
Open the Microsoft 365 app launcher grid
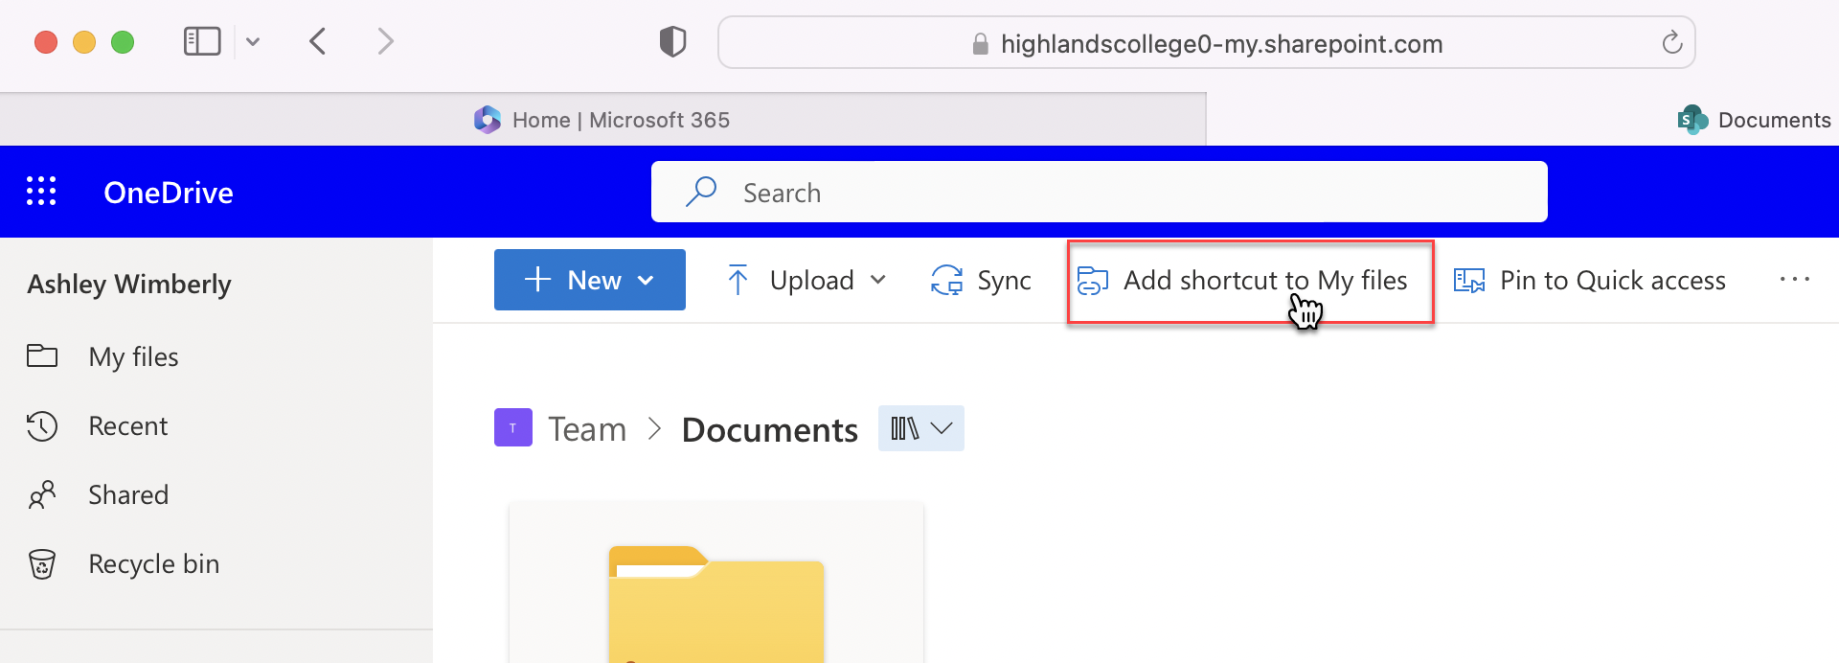click(41, 192)
